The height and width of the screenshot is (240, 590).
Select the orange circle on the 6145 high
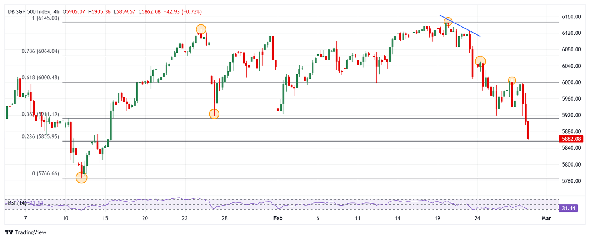[448, 21]
